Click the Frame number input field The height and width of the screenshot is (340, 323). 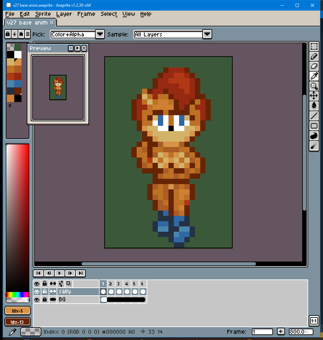262,332
